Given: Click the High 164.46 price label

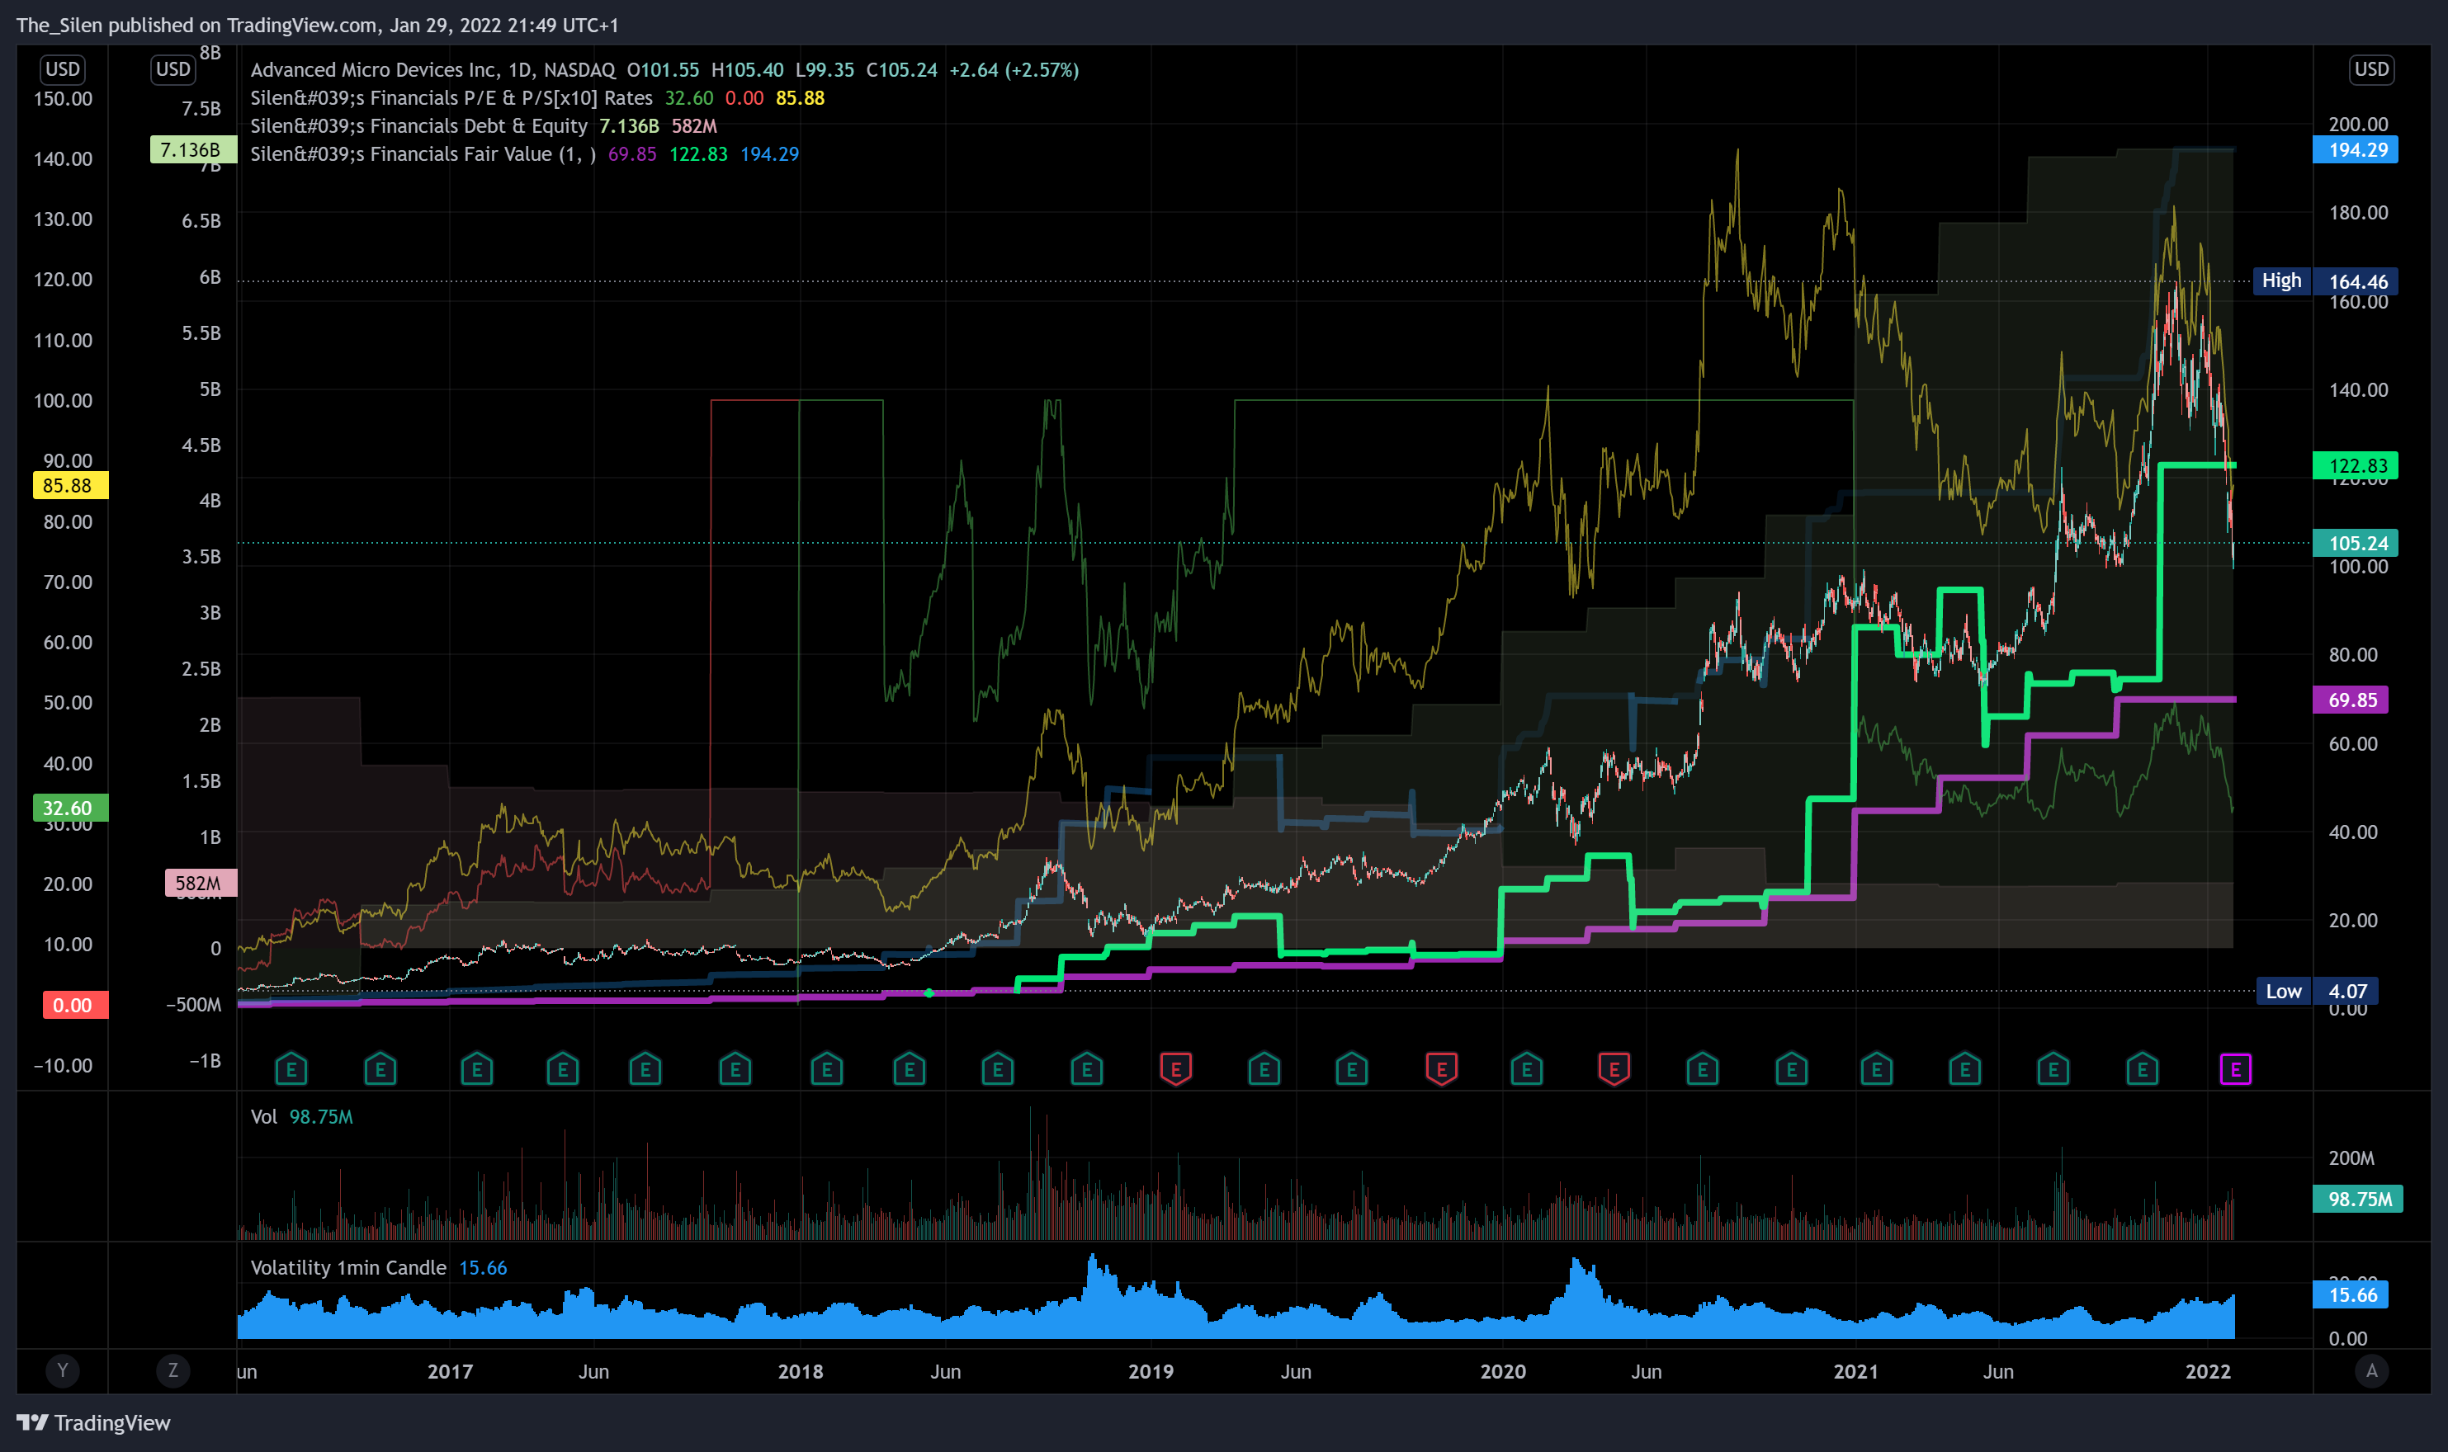Looking at the screenshot, I should pos(2326,280).
